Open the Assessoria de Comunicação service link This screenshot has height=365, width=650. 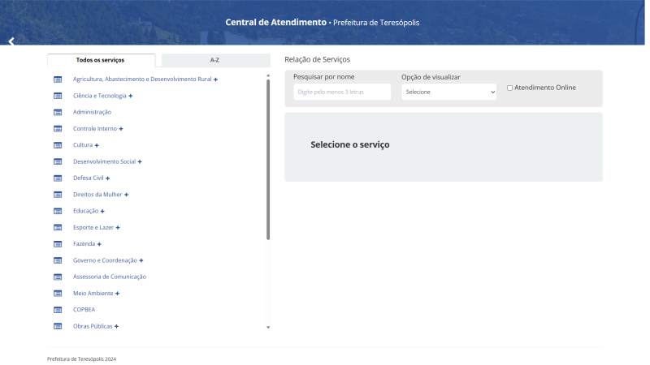tap(109, 277)
